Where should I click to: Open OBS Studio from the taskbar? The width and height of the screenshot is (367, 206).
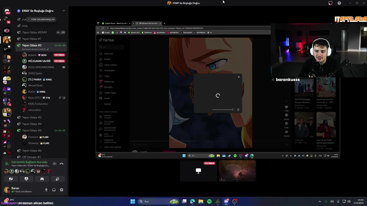tap(235, 201)
